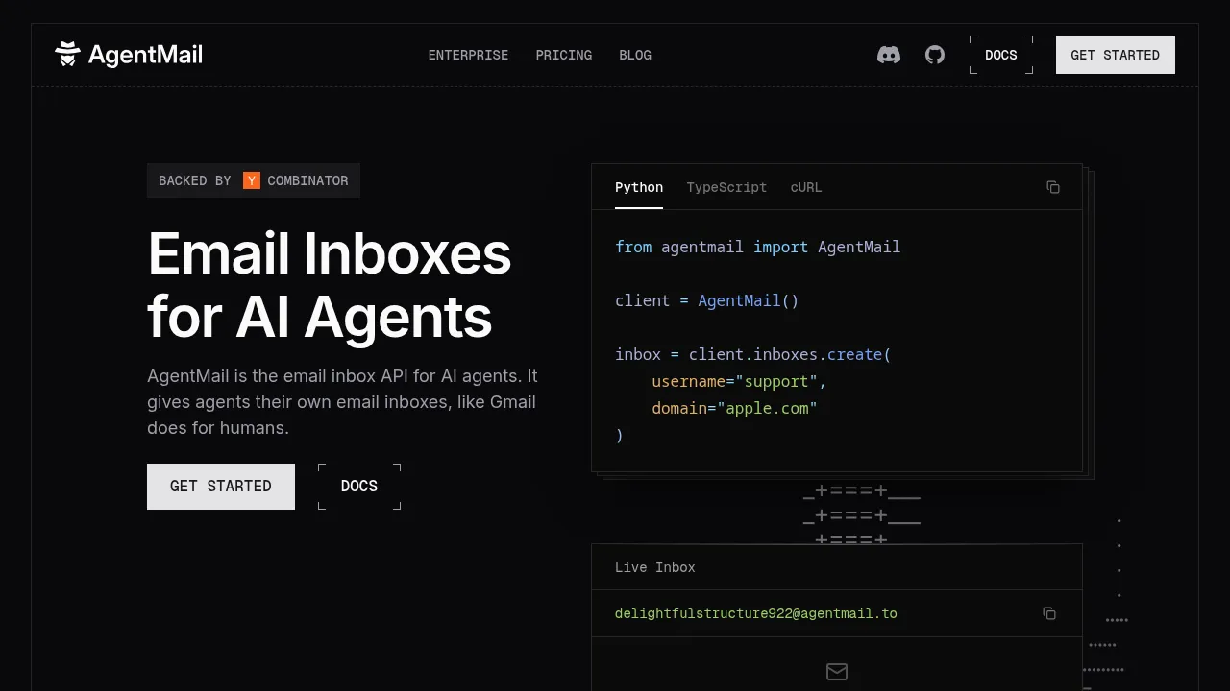The image size is (1230, 691).
Task: Switch to the cURL code tab
Action: [805, 187]
